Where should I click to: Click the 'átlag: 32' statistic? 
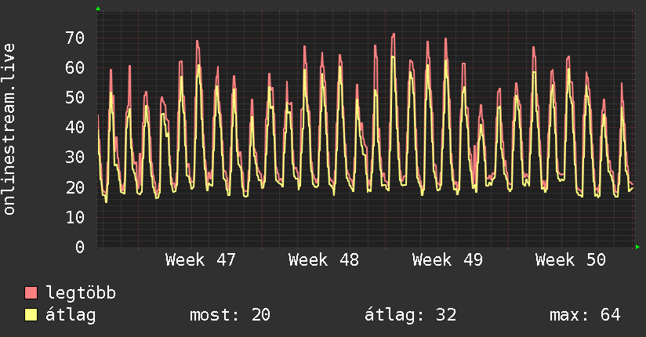click(410, 315)
